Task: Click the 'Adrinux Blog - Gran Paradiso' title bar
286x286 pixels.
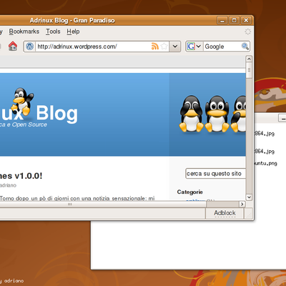Action: pyautogui.click(x=72, y=21)
